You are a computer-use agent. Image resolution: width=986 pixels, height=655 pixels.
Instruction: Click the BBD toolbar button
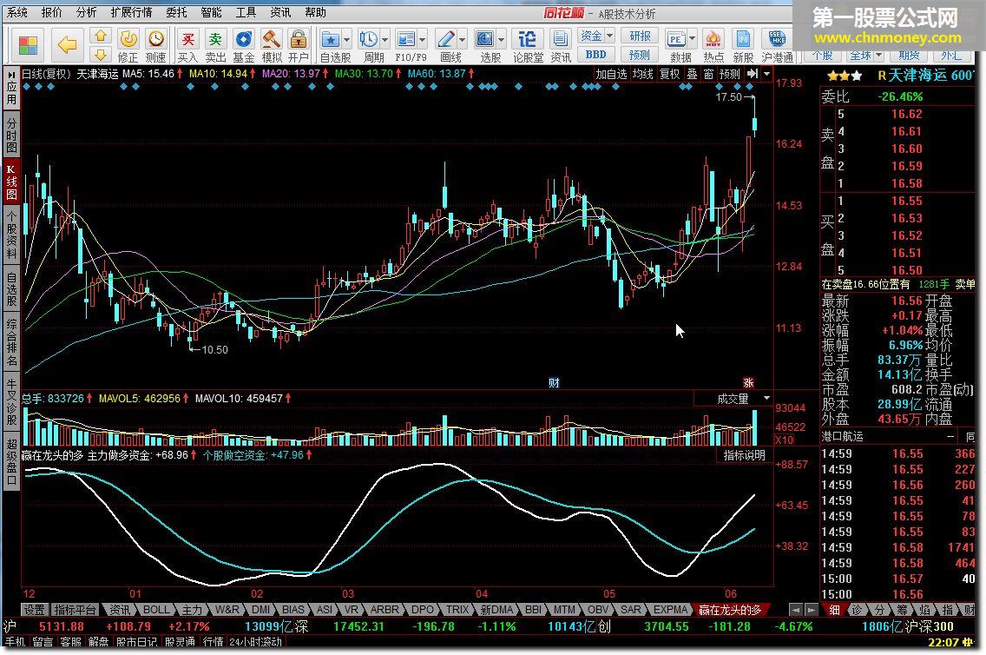pyautogui.click(x=595, y=55)
